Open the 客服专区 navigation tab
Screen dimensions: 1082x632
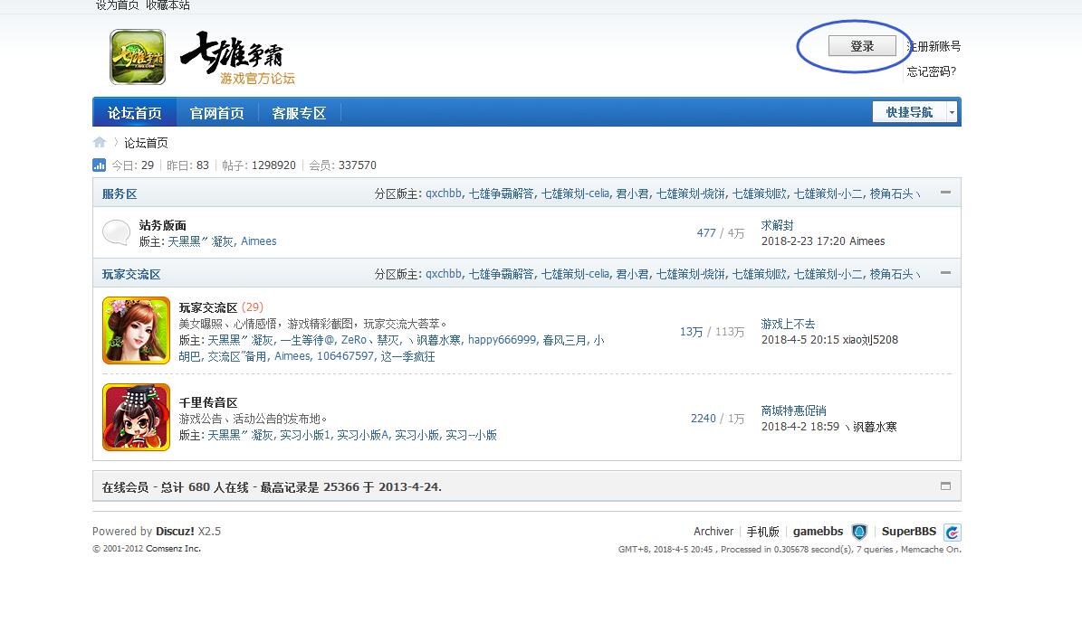(x=299, y=113)
